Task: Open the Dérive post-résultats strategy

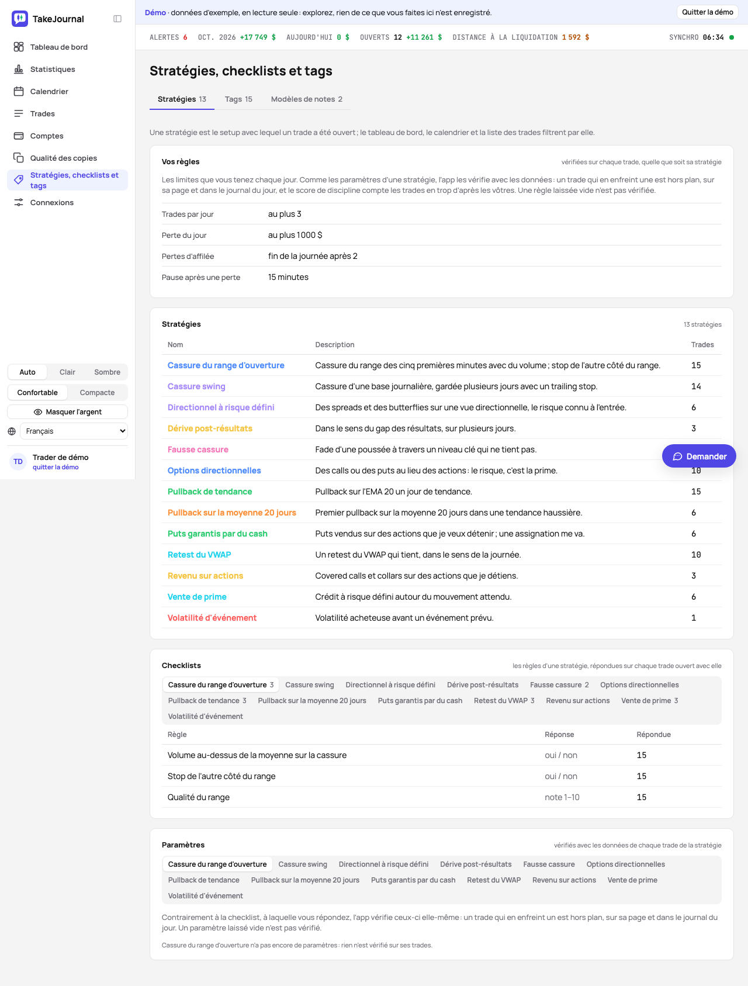Action: coord(210,428)
